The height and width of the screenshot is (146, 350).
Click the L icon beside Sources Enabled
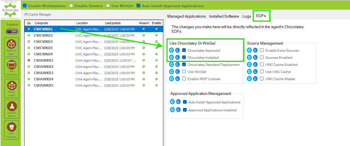coord(255,57)
